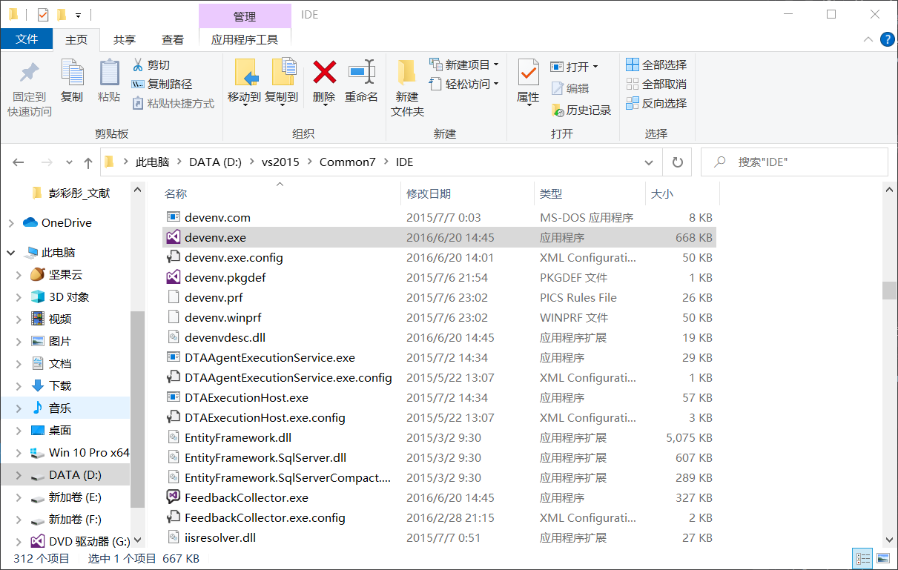Click New folder (新建文件夹) icon
The width and height of the screenshot is (898, 570).
[407, 72]
